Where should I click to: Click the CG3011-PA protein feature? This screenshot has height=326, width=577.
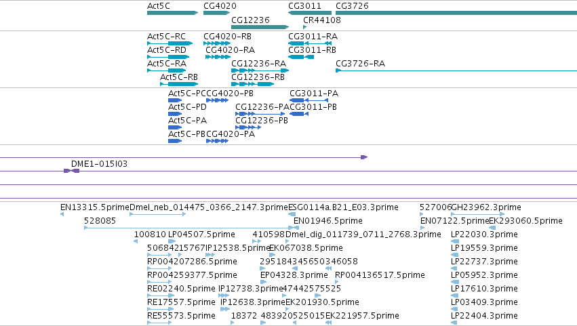click(x=309, y=100)
